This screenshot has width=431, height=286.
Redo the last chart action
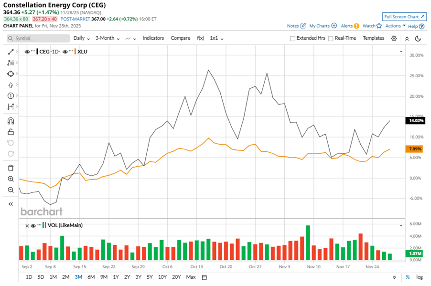pyautogui.click(x=11, y=154)
